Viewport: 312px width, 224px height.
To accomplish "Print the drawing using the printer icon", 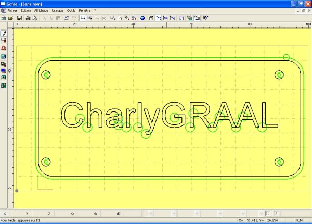I will click(28, 18).
